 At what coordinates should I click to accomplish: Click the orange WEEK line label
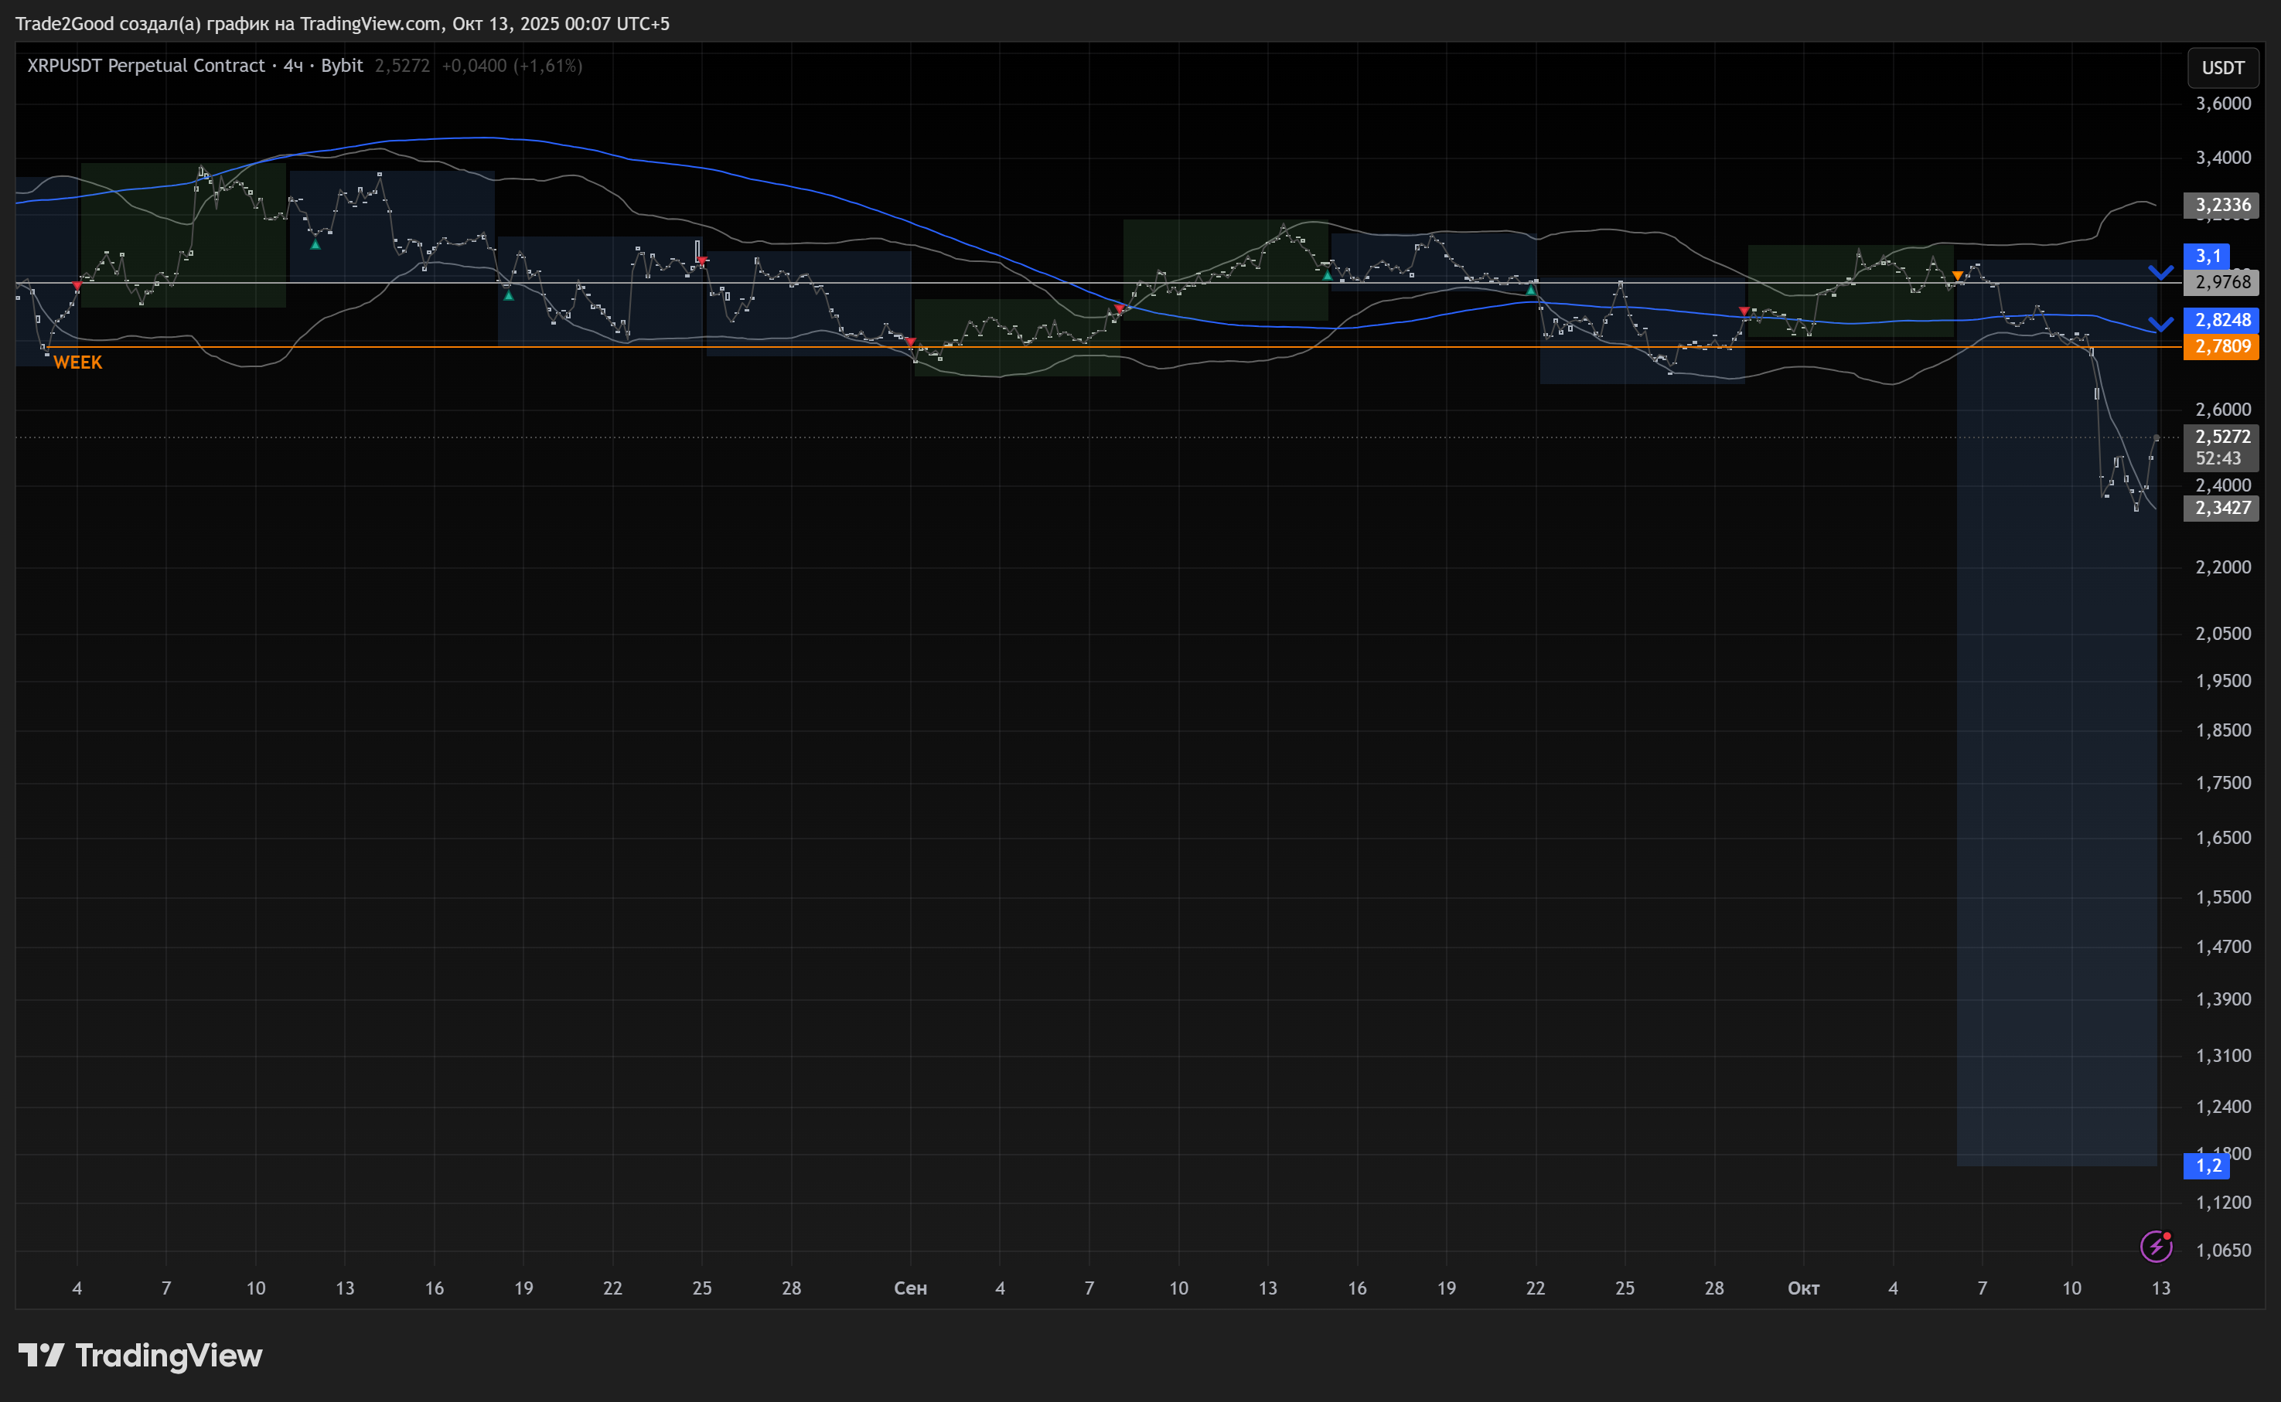pyautogui.click(x=78, y=362)
